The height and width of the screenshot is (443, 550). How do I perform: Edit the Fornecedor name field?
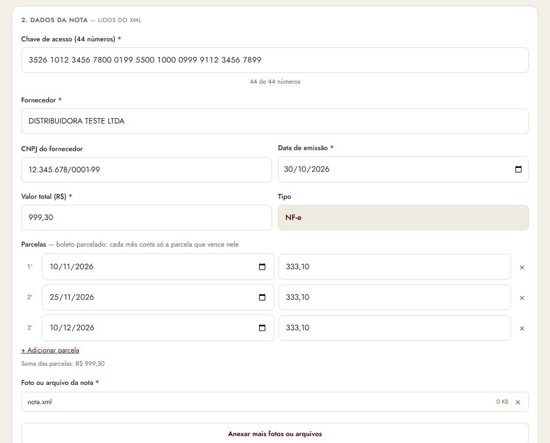click(x=275, y=121)
